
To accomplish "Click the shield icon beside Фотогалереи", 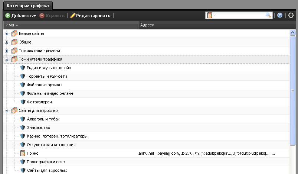I will click(x=23, y=102).
